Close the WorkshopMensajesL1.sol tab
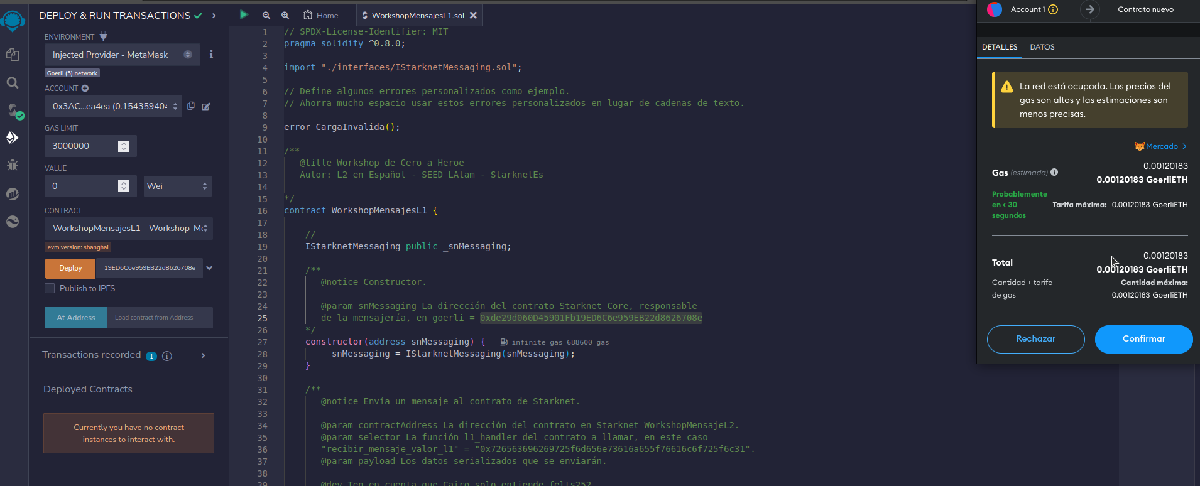 tap(474, 15)
